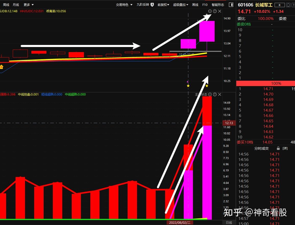295x225 pixels.
Task: Click the settings gear on the lower indicator panel
Action: (210, 94)
